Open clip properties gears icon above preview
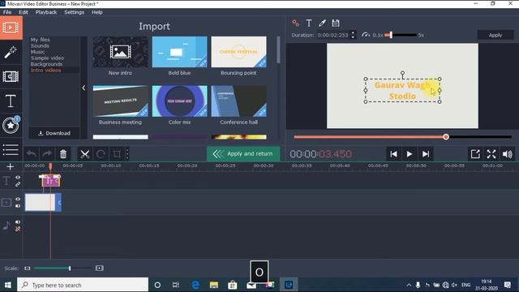The image size is (519, 292). coord(295,23)
